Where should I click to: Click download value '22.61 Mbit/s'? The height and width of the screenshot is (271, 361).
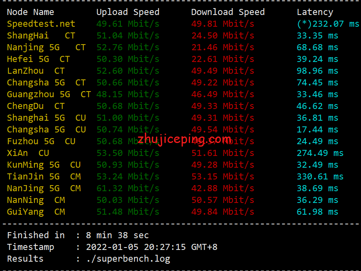point(222,59)
